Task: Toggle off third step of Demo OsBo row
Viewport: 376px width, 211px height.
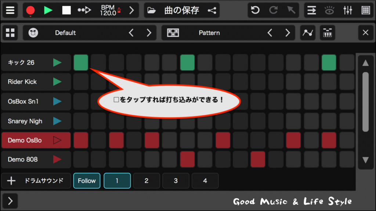Action: (x=116, y=140)
